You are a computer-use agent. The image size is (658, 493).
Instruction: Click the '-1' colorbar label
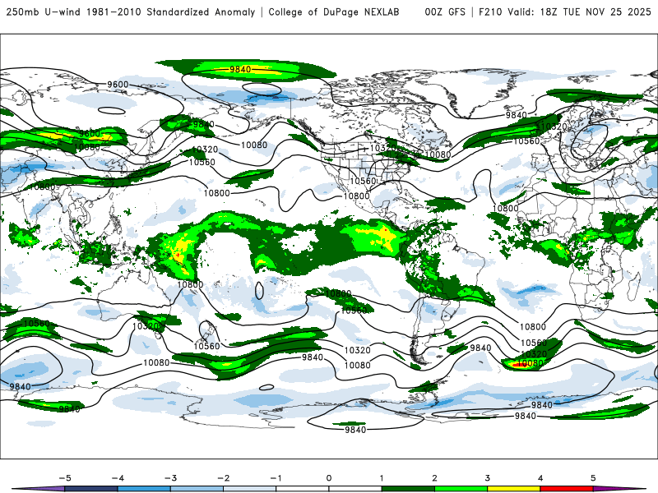[276, 478]
